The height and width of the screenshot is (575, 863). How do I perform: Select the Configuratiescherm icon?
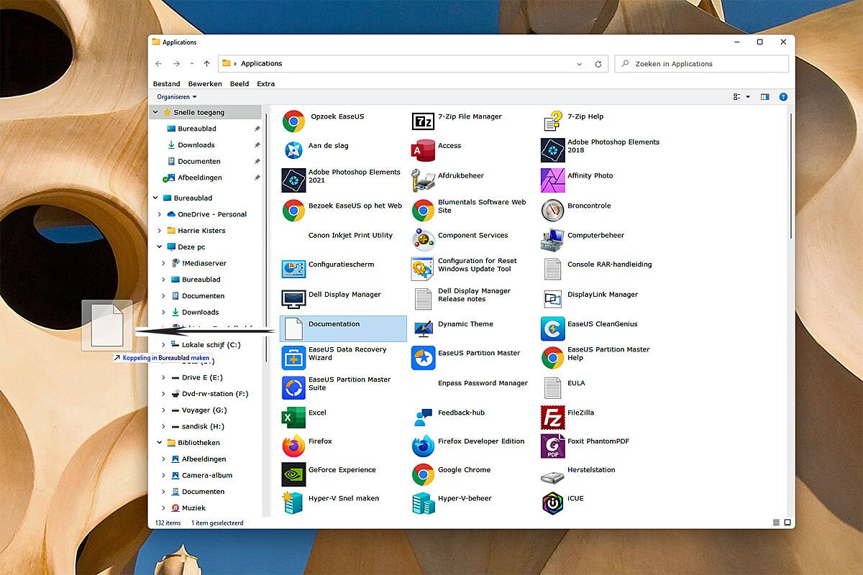point(293,269)
